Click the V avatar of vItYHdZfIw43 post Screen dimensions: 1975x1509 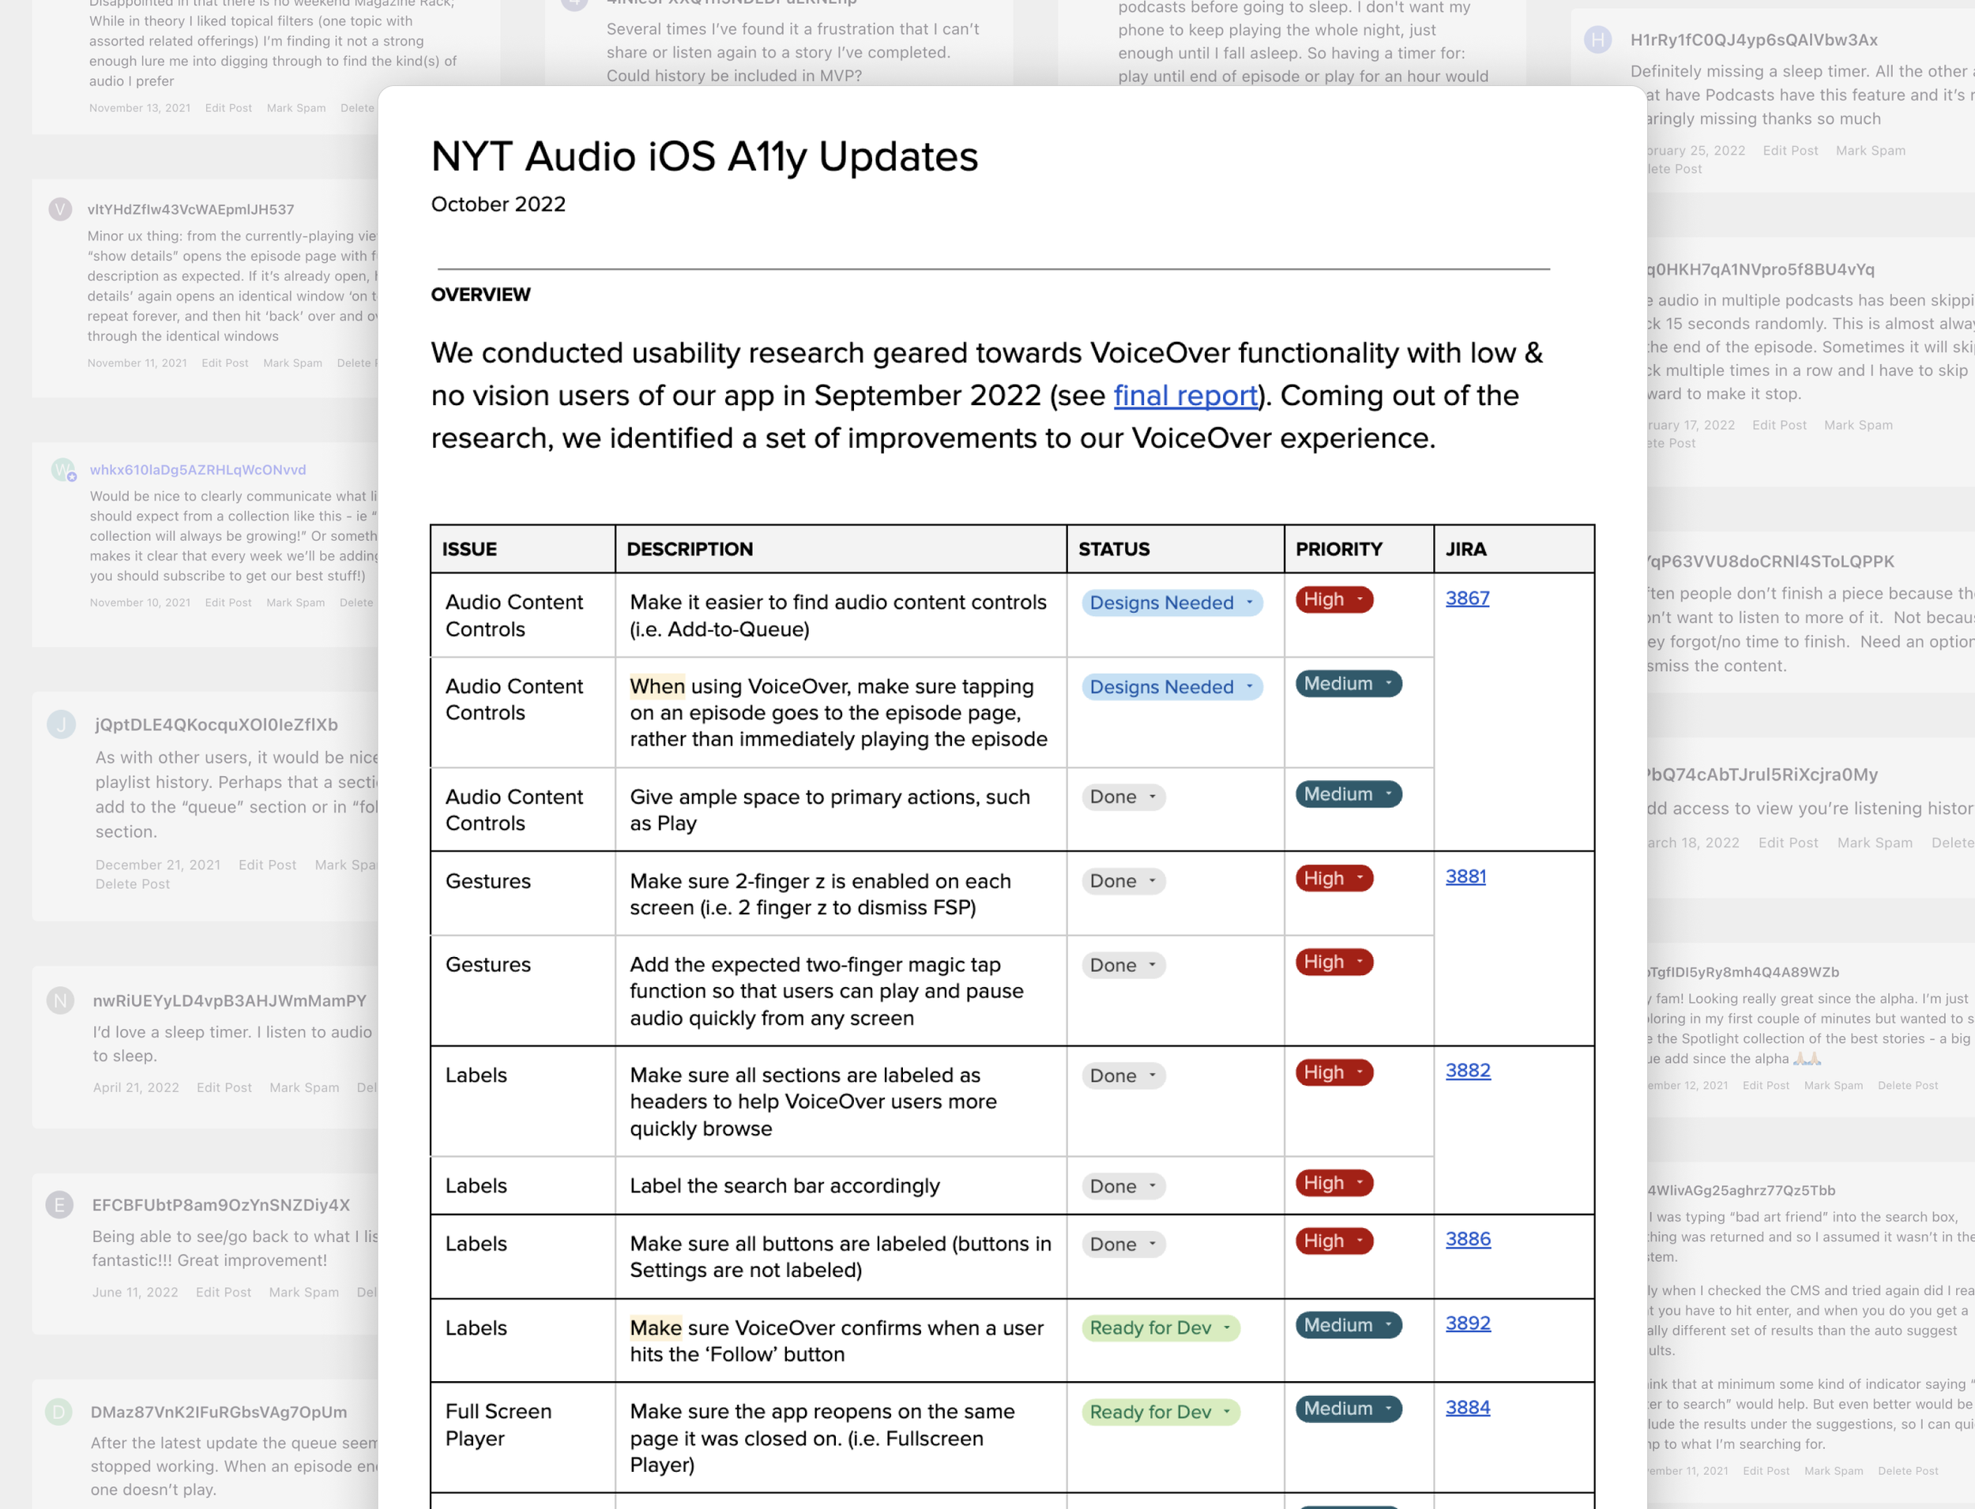pyautogui.click(x=60, y=209)
